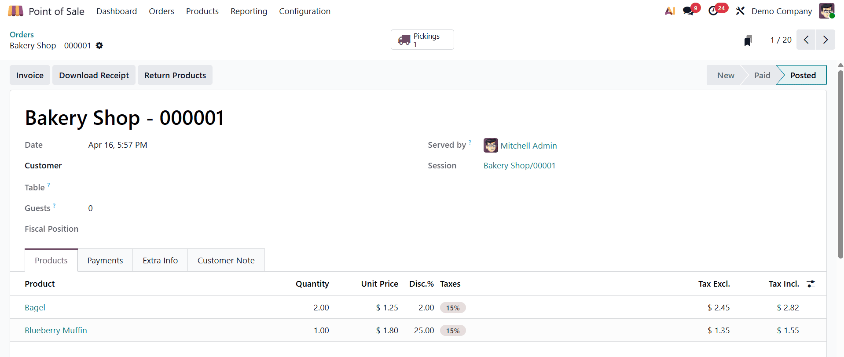Open the Configuration menu

click(305, 11)
